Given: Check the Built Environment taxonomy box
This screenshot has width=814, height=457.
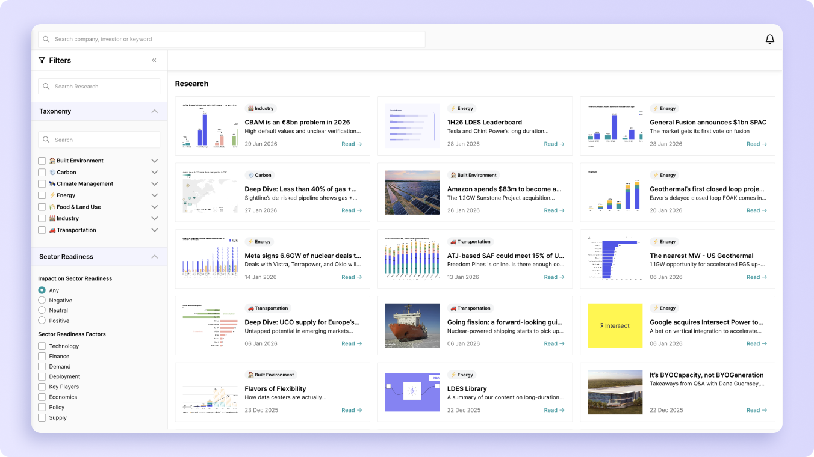Looking at the screenshot, I should 42,161.
